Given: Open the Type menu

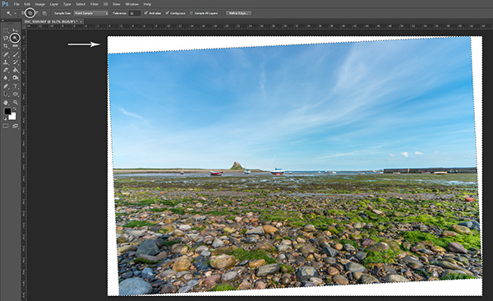Looking at the screenshot, I should [67, 4].
